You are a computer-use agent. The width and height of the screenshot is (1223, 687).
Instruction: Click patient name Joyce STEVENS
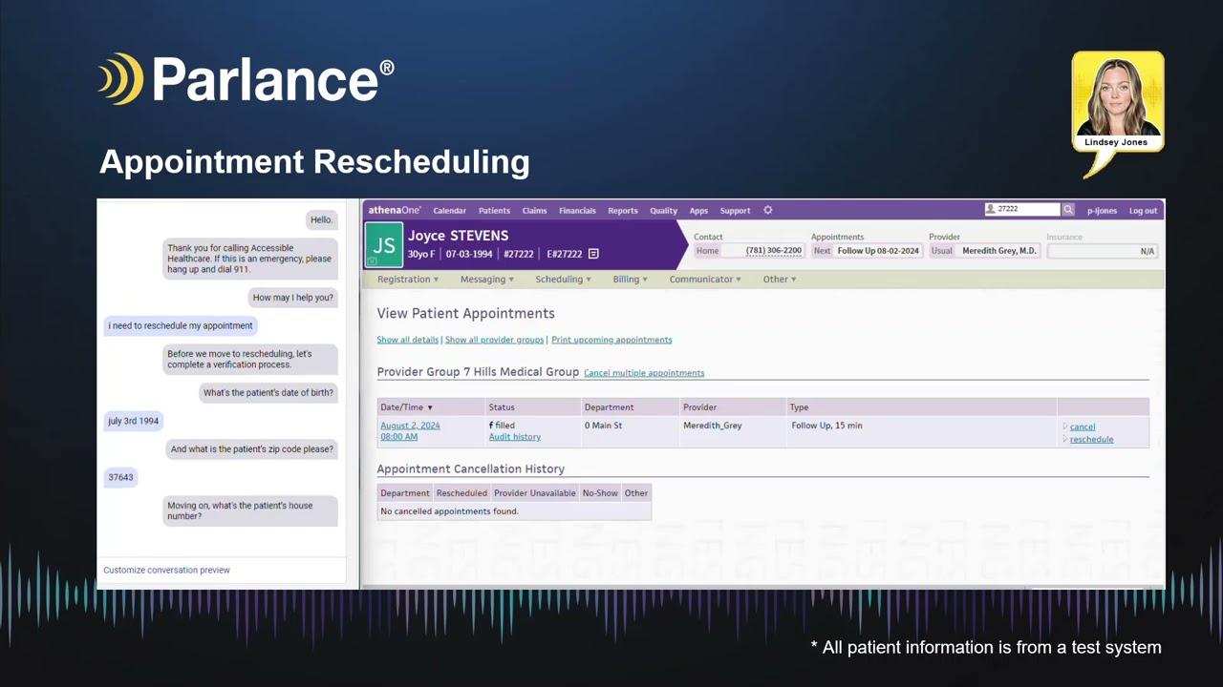click(458, 236)
